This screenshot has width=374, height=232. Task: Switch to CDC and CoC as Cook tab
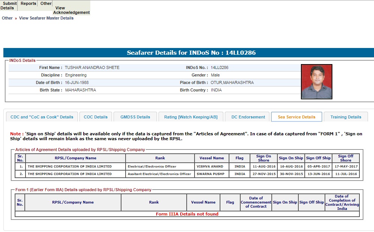(x=42, y=117)
